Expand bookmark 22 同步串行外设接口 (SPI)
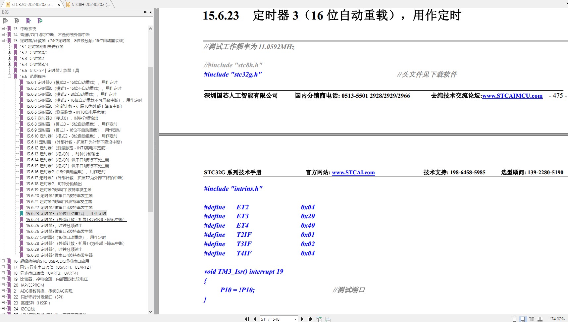The image size is (568, 322). (x=3, y=297)
